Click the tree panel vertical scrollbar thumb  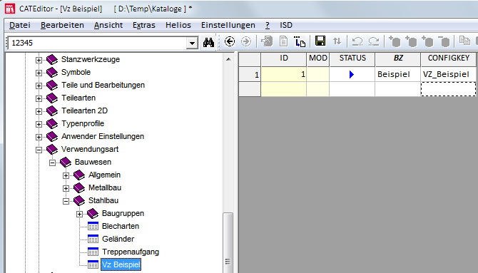coord(228,243)
